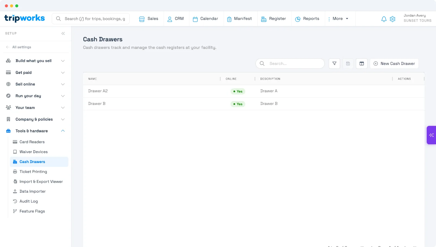Click the Audit Log history icon

tap(15, 201)
